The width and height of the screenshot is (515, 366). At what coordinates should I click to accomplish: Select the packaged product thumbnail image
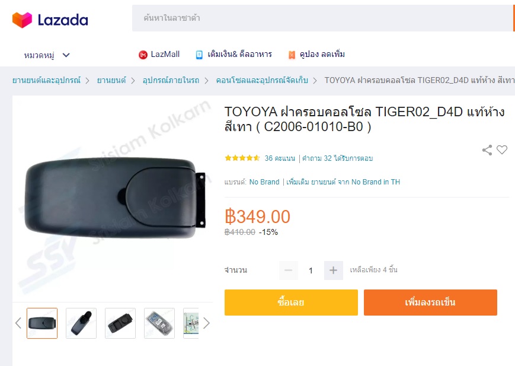[159, 323]
